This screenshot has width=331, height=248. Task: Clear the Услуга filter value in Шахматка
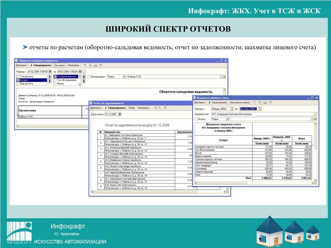coord(315,119)
